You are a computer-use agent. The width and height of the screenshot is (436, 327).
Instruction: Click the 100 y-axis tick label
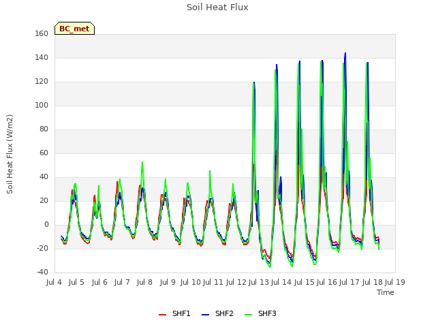point(42,106)
